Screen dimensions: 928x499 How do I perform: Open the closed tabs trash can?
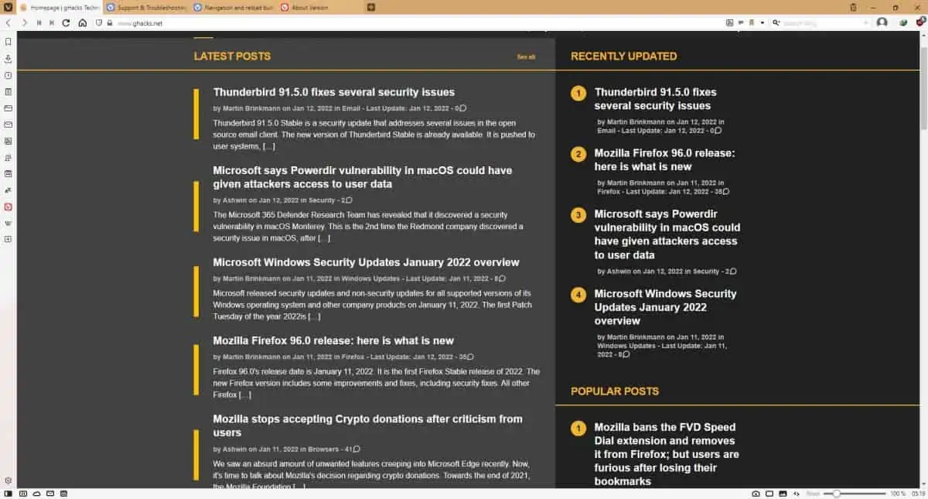pyautogui.click(x=854, y=7)
